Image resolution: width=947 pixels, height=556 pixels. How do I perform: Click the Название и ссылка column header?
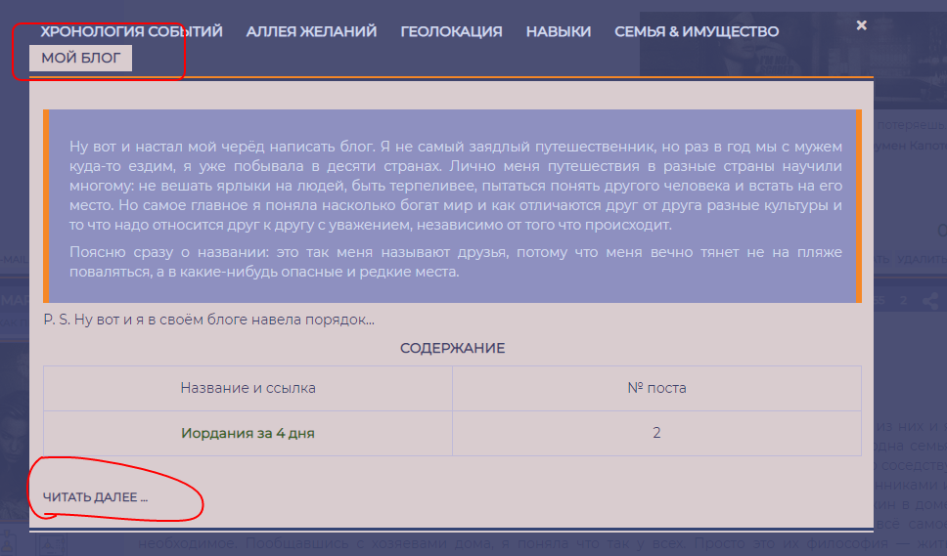[248, 388]
